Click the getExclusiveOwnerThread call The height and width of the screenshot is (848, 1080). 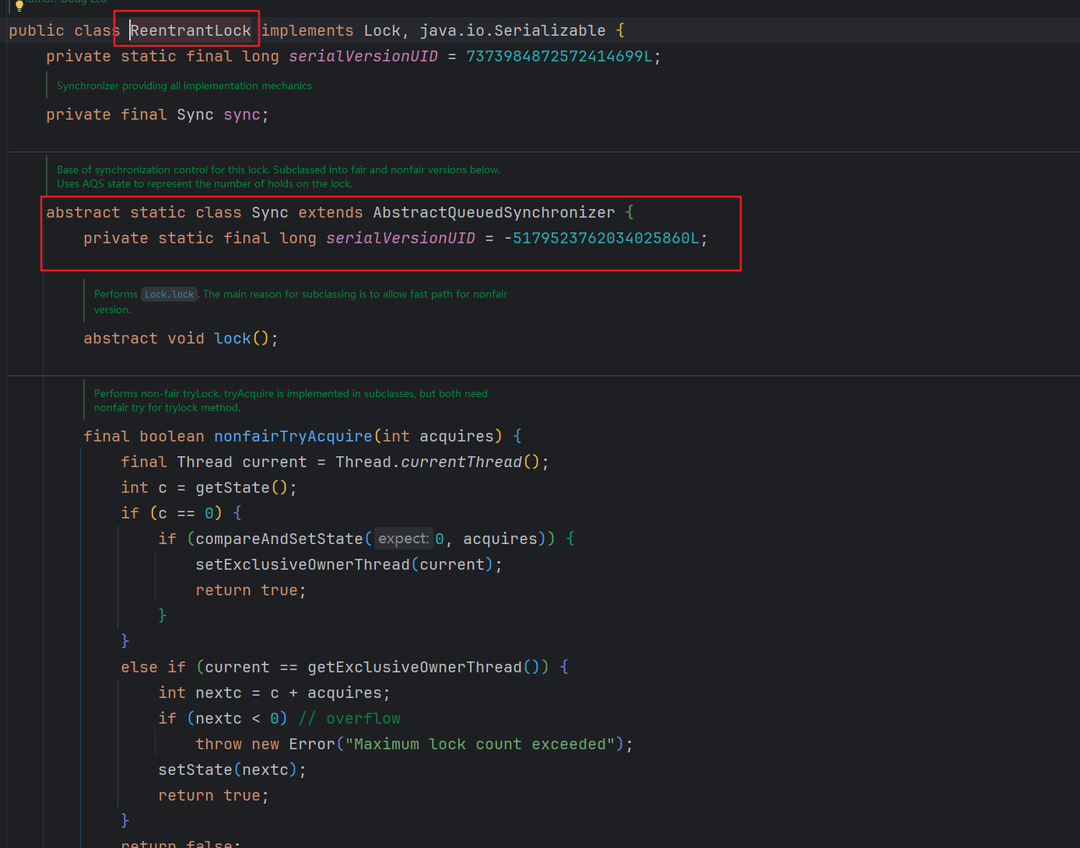pyautogui.click(x=415, y=668)
